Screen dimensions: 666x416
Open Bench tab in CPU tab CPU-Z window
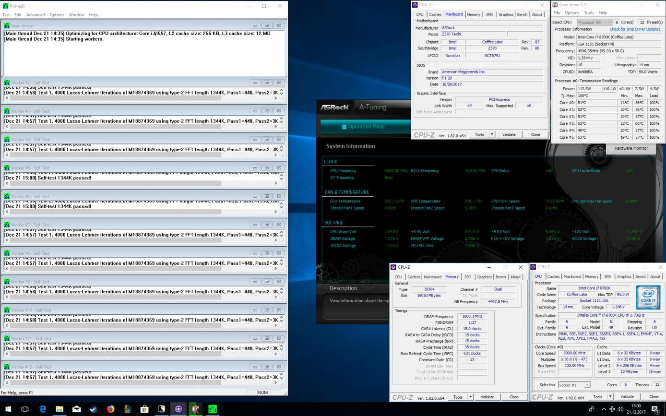point(640,277)
